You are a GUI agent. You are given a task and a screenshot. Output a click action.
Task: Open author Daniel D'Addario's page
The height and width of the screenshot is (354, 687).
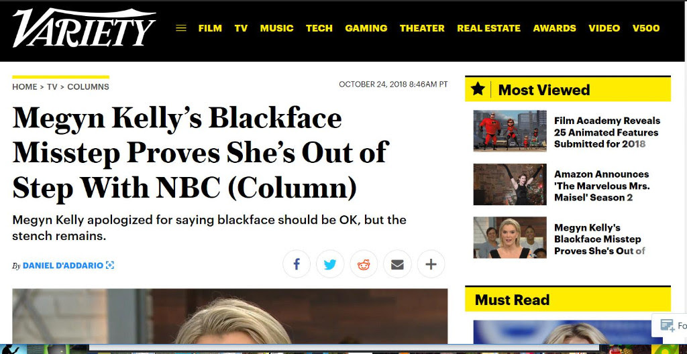click(x=62, y=265)
